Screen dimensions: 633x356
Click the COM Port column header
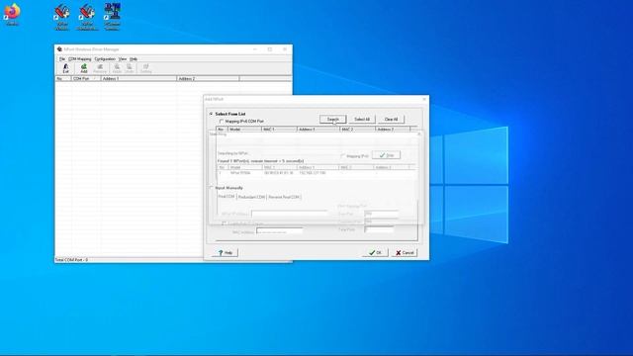86,79
